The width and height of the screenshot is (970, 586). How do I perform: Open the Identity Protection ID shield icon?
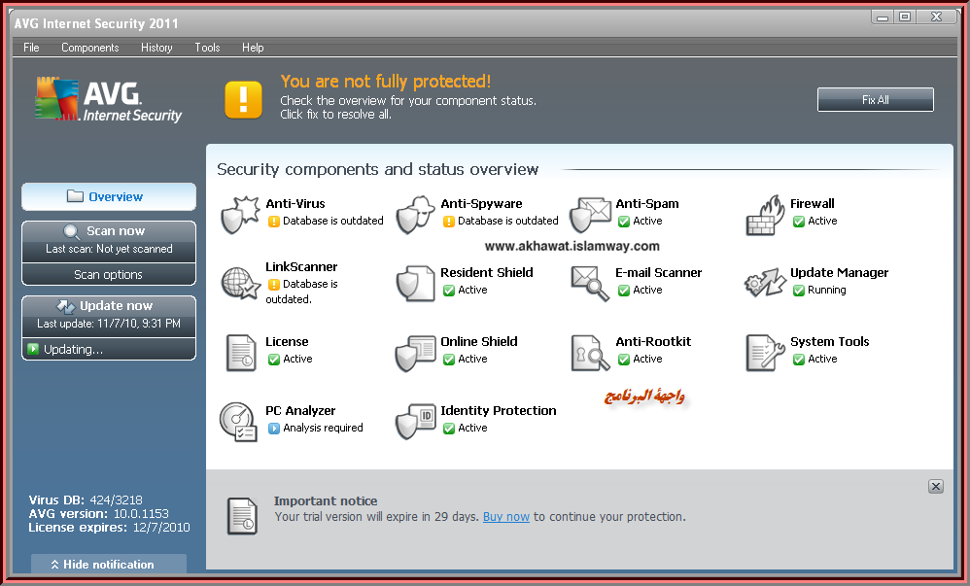[x=416, y=422]
